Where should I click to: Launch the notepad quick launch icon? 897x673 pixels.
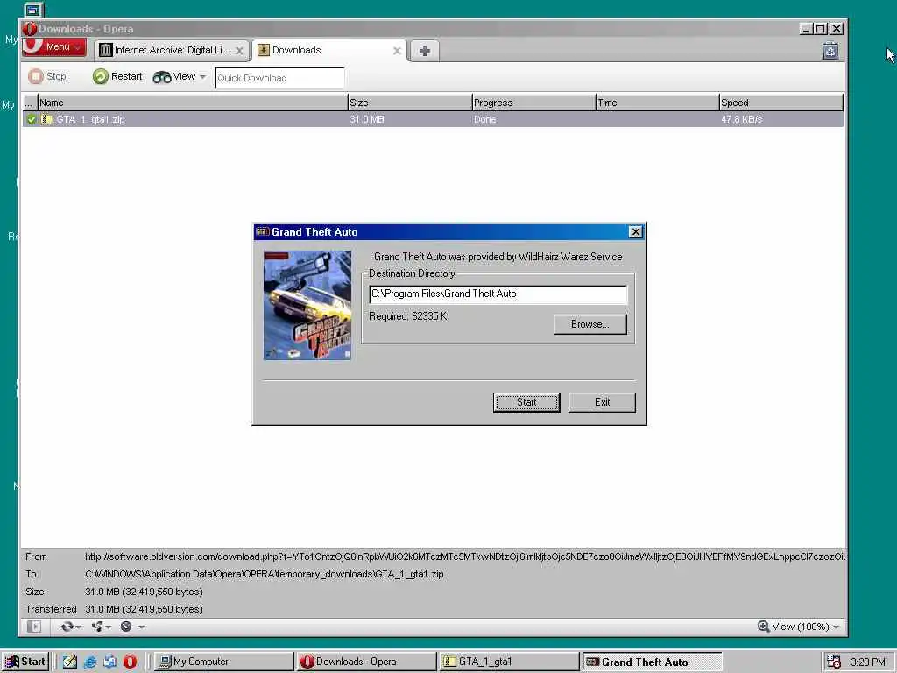pos(70,662)
